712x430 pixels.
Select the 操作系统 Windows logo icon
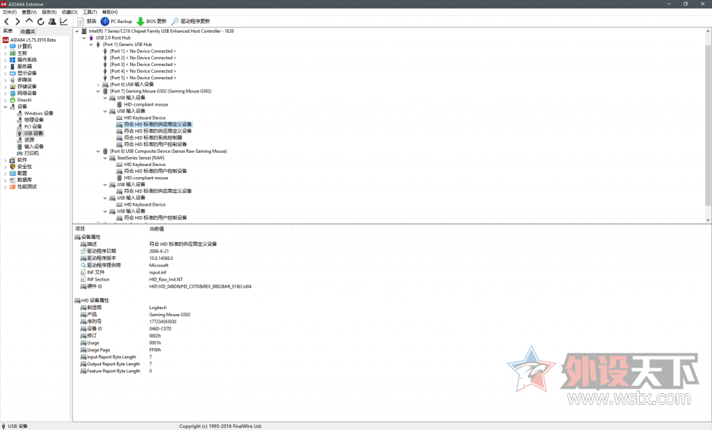13,60
